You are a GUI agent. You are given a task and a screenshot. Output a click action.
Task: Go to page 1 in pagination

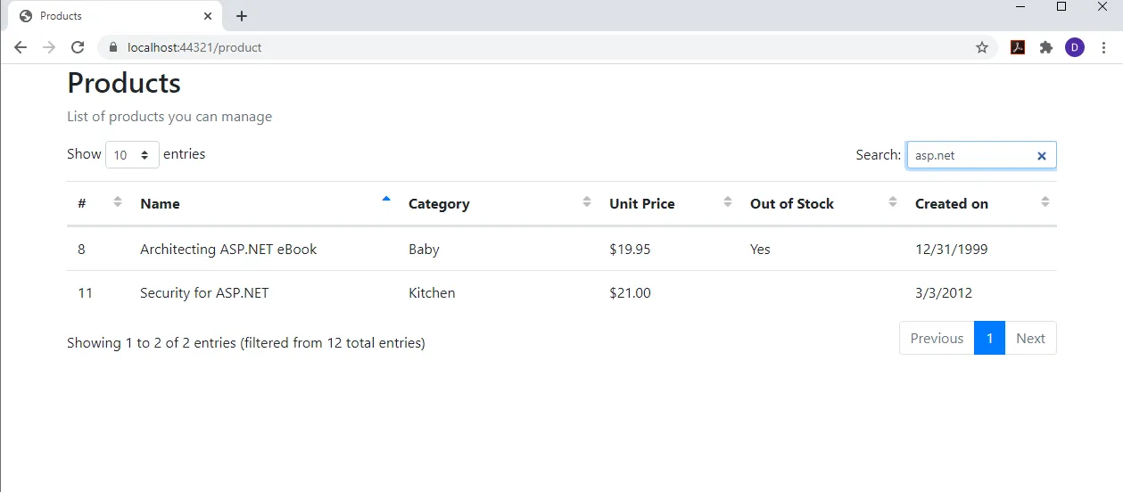click(989, 339)
